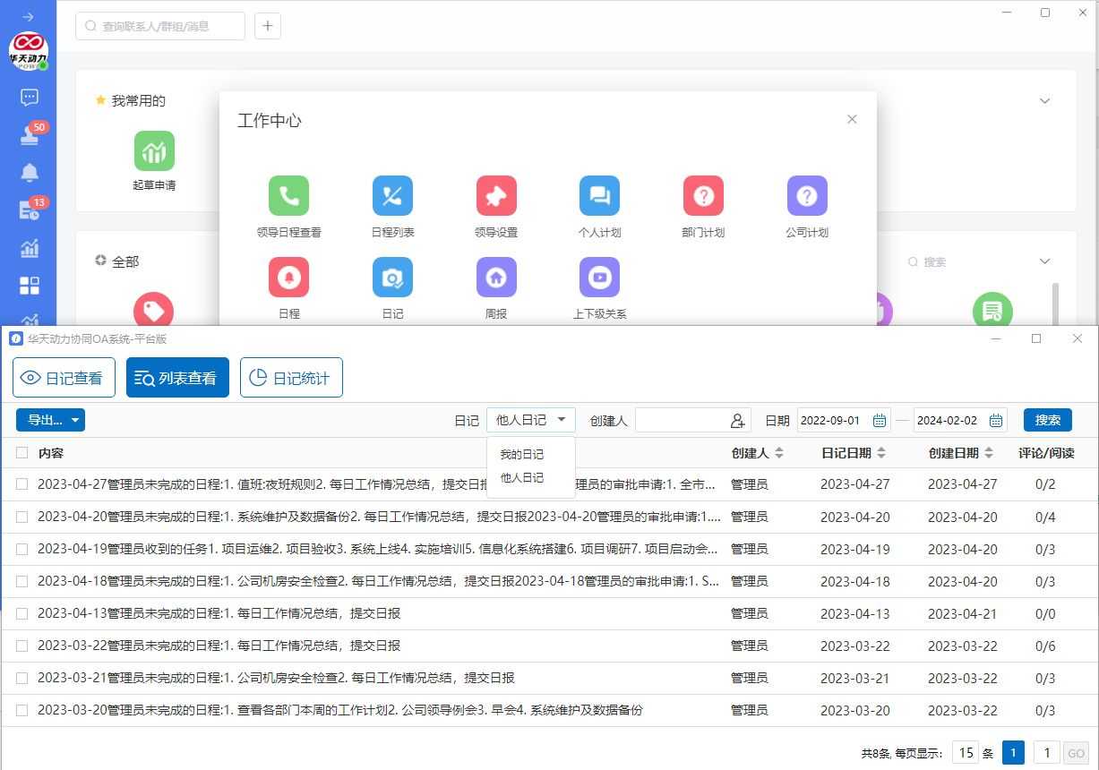
Task: Switch to the 日记统计 tab
Action: [291, 378]
